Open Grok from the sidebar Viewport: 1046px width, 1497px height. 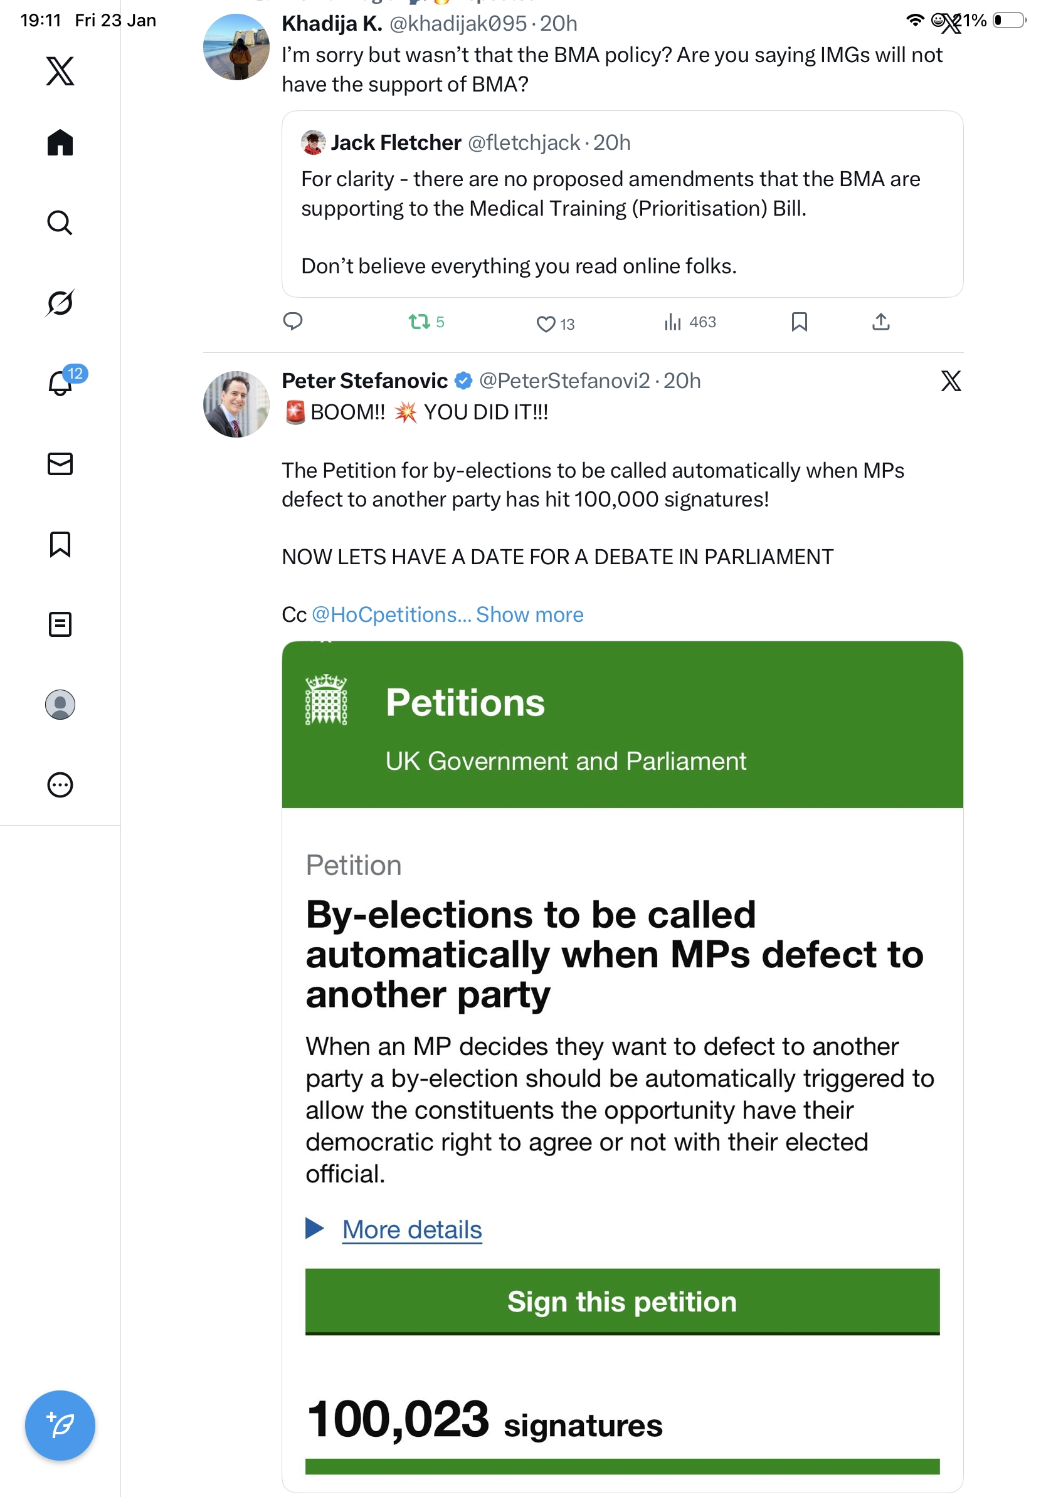click(60, 303)
